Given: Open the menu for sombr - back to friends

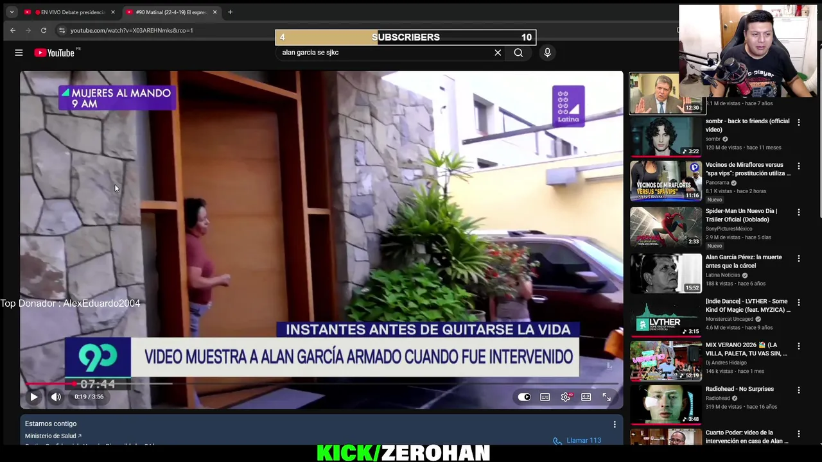Looking at the screenshot, I should [x=799, y=122].
